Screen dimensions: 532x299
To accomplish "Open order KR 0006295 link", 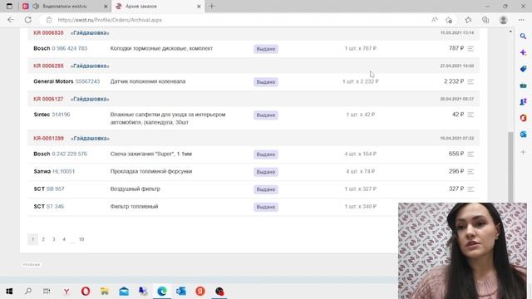I will click(48, 66).
